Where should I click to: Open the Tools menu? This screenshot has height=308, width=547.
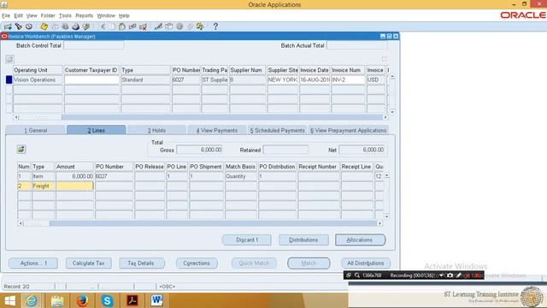65,15
